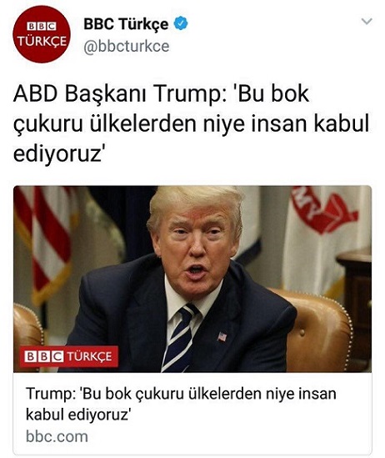385x458 pixels.
Task: Click the white BBC letters on the photo watermark
Action: click(x=43, y=357)
